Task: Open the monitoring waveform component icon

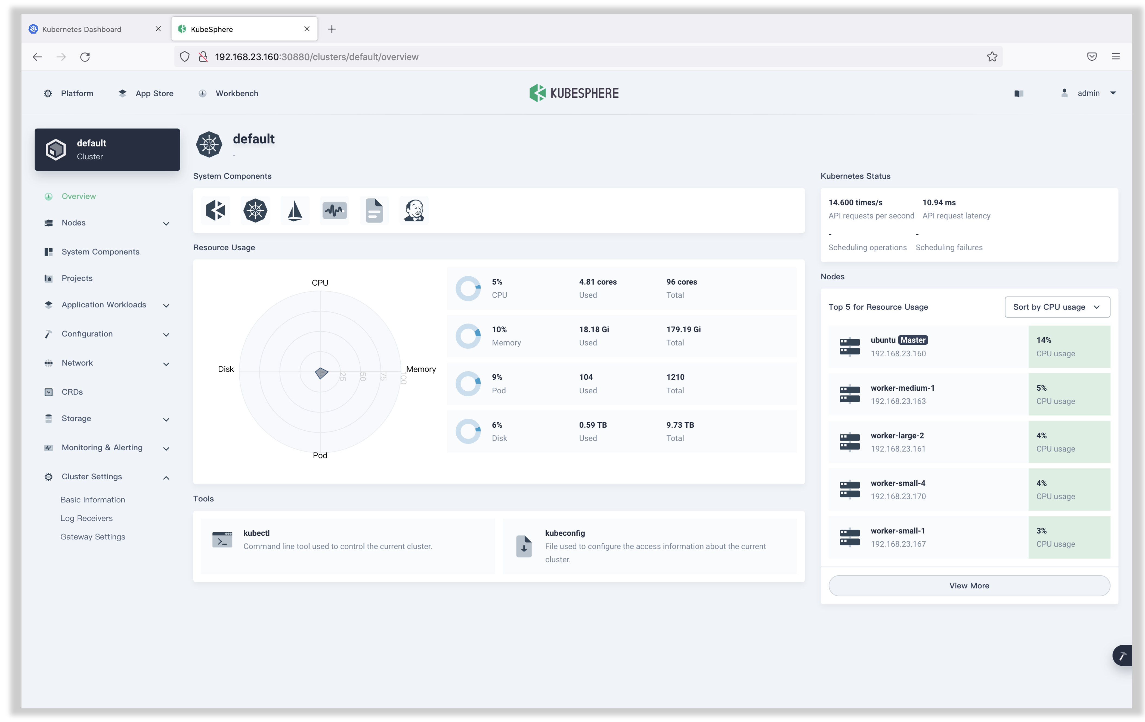Action: 335,210
